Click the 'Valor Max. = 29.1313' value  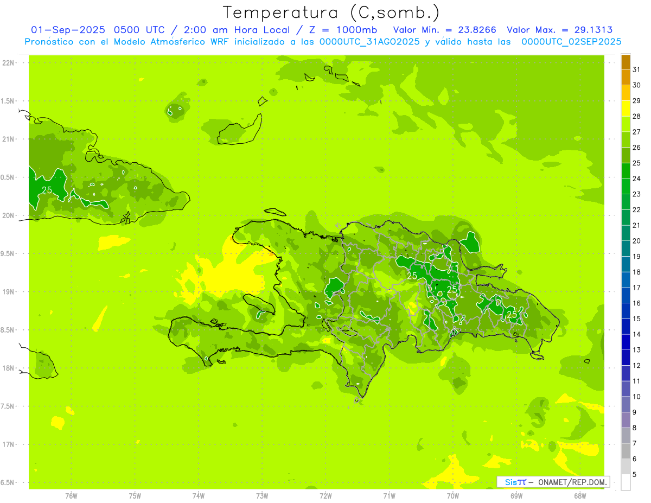point(560,30)
